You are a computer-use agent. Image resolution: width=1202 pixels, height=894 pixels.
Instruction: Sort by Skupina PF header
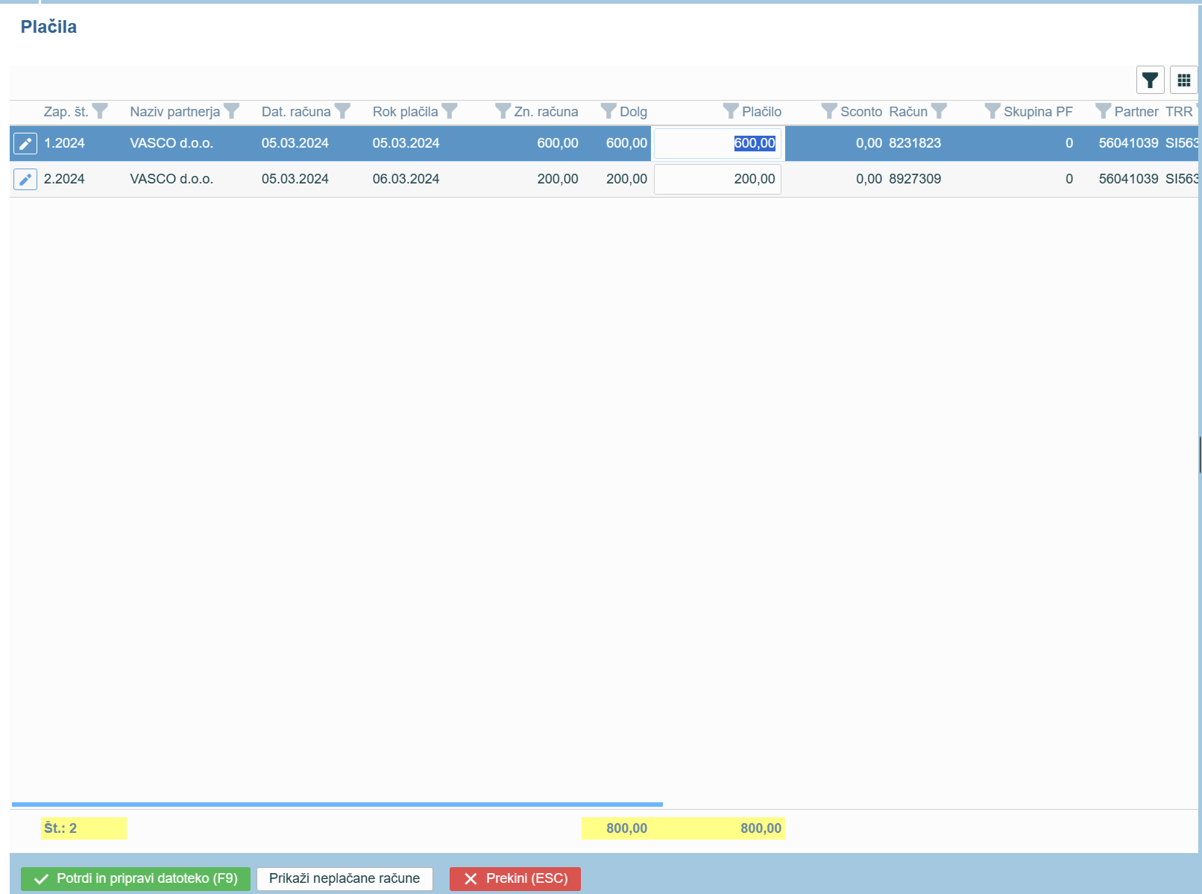[x=1038, y=112]
